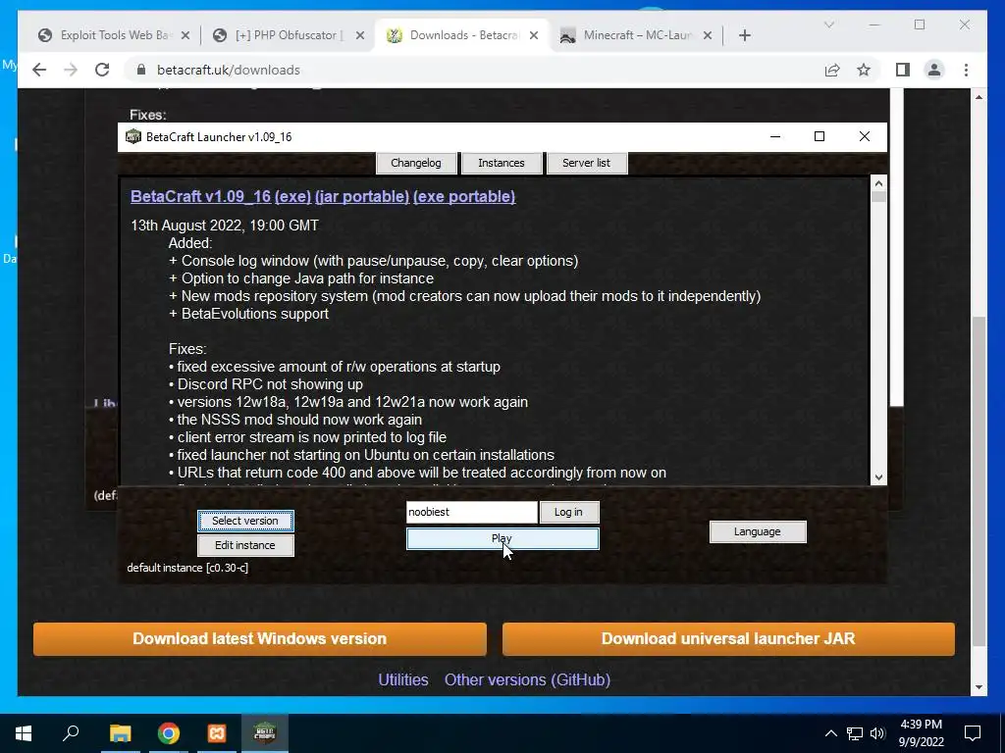Click the Chrome forward arrow

pyautogui.click(x=71, y=70)
